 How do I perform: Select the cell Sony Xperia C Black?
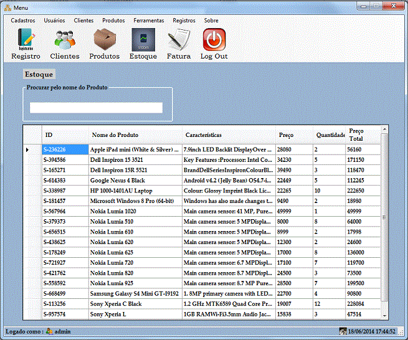[135, 304]
